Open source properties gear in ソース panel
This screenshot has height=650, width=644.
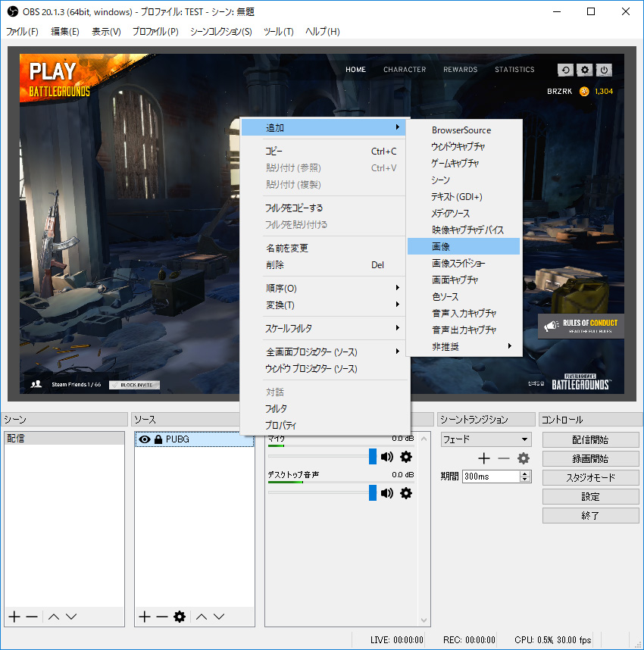pyautogui.click(x=180, y=617)
